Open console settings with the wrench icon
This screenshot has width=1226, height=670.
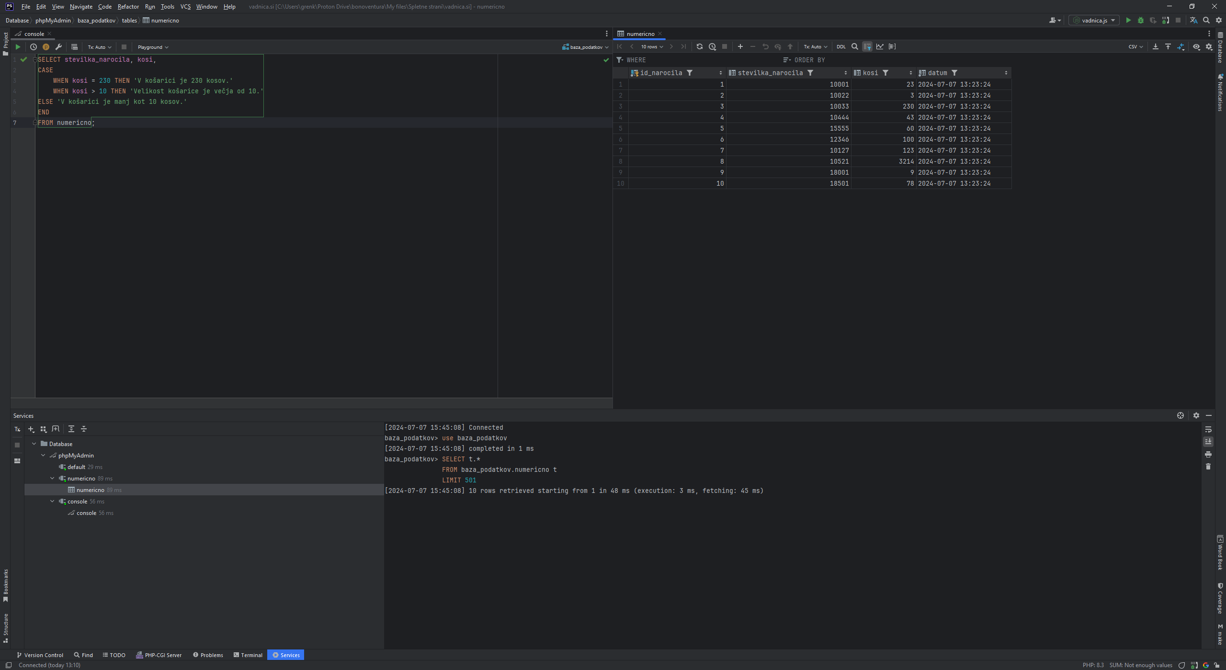(58, 47)
